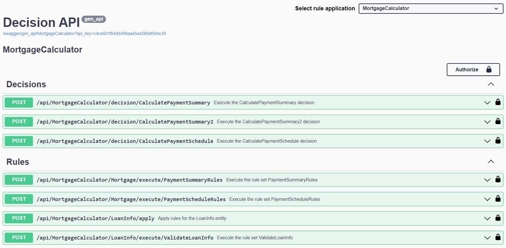Image resolution: width=506 pixels, height=248 pixels.
Task: Expand the CalculatePaymentSummary endpoint chevron
Action: click(x=487, y=103)
